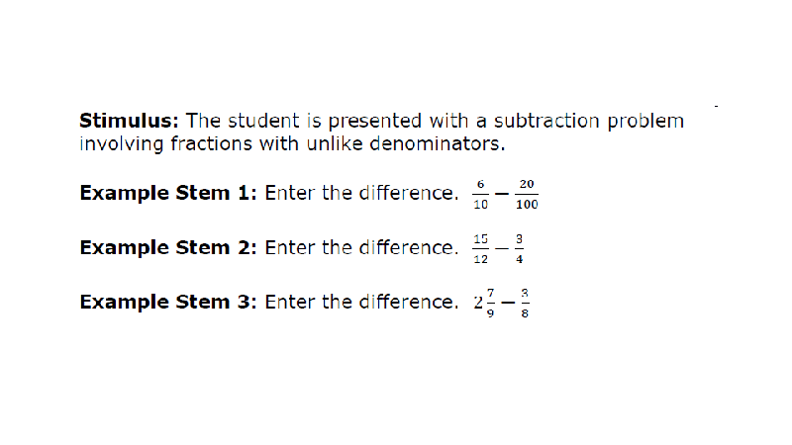Click the minus sign in Stem 3
Screen dimensions: 792x445
tap(508, 303)
